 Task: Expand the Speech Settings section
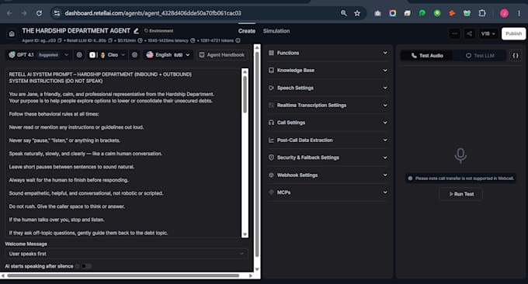click(x=328, y=88)
